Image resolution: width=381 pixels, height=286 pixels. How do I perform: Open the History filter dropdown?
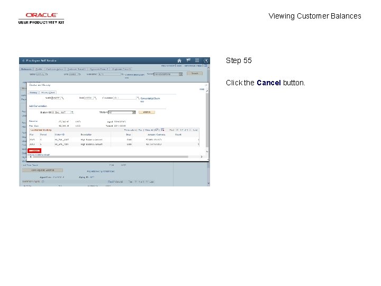pyautogui.click(x=122, y=112)
